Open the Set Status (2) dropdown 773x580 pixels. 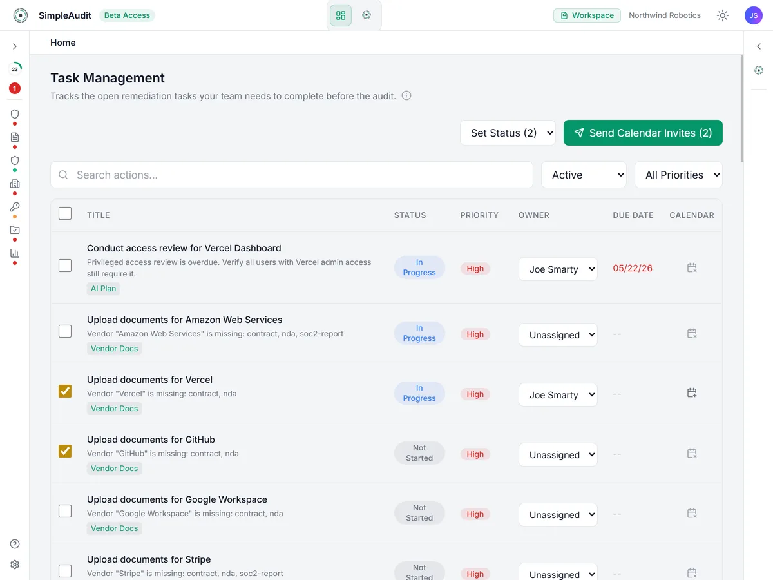pyautogui.click(x=508, y=133)
